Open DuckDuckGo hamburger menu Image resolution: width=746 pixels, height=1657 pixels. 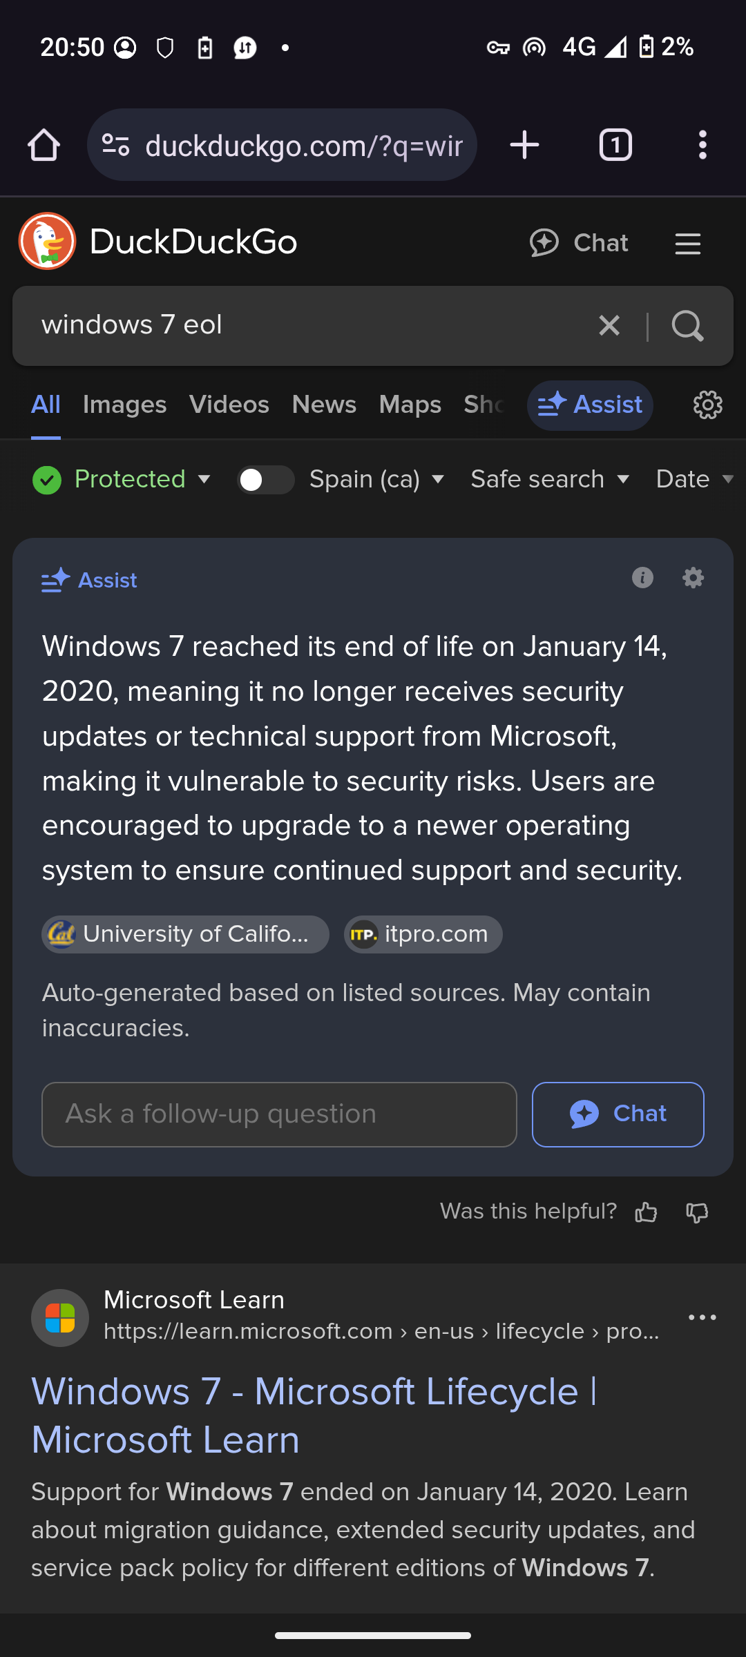pos(688,244)
